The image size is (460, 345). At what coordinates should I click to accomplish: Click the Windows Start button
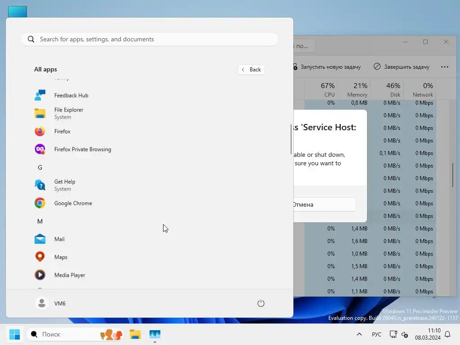coord(14,334)
